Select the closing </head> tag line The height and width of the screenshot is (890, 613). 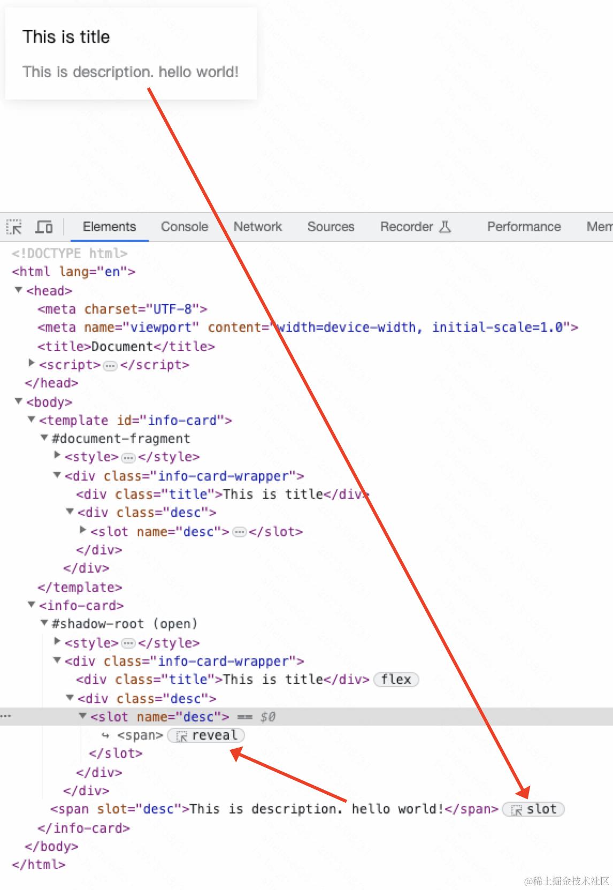coord(51,383)
